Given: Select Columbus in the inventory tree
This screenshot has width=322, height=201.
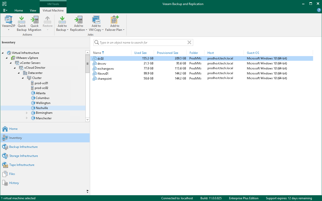Looking at the screenshot, I should click(x=43, y=98).
